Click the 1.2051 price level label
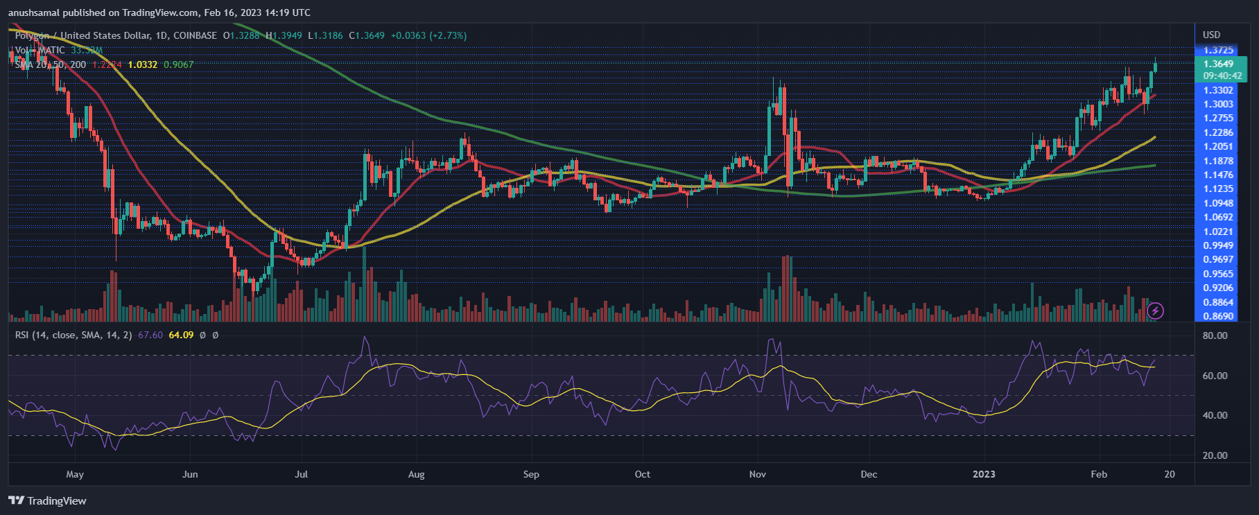Image resolution: width=1259 pixels, height=515 pixels. point(1218,146)
